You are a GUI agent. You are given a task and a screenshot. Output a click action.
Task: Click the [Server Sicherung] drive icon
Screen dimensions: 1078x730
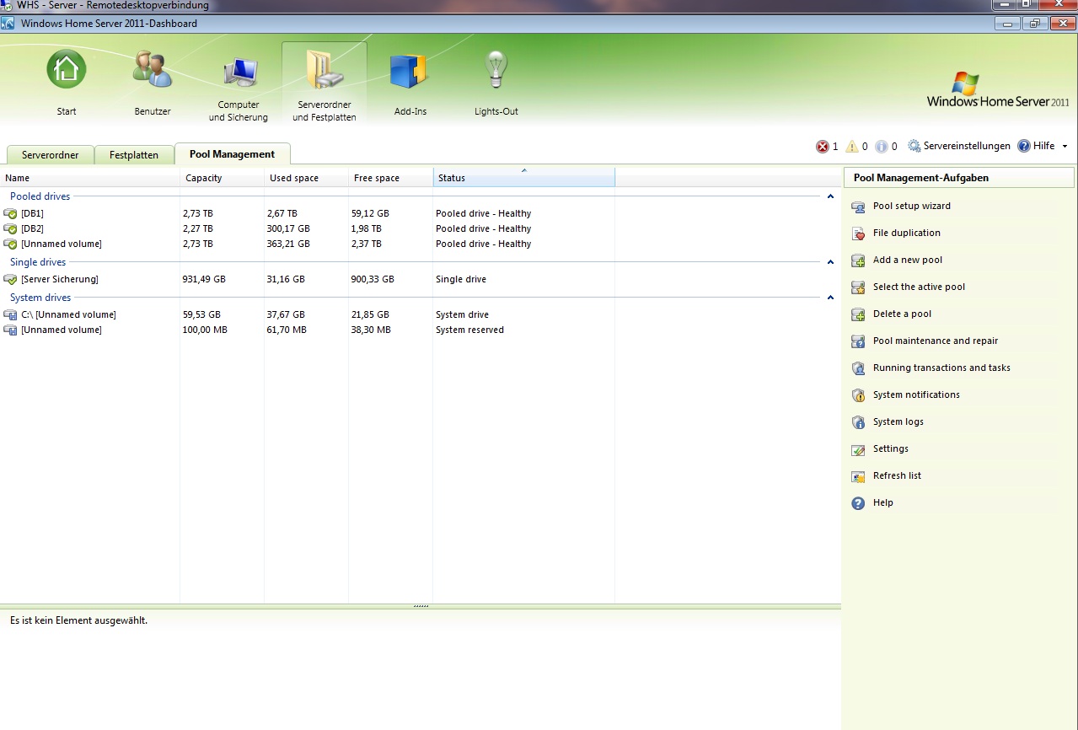pyautogui.click(x=10, y=279)
